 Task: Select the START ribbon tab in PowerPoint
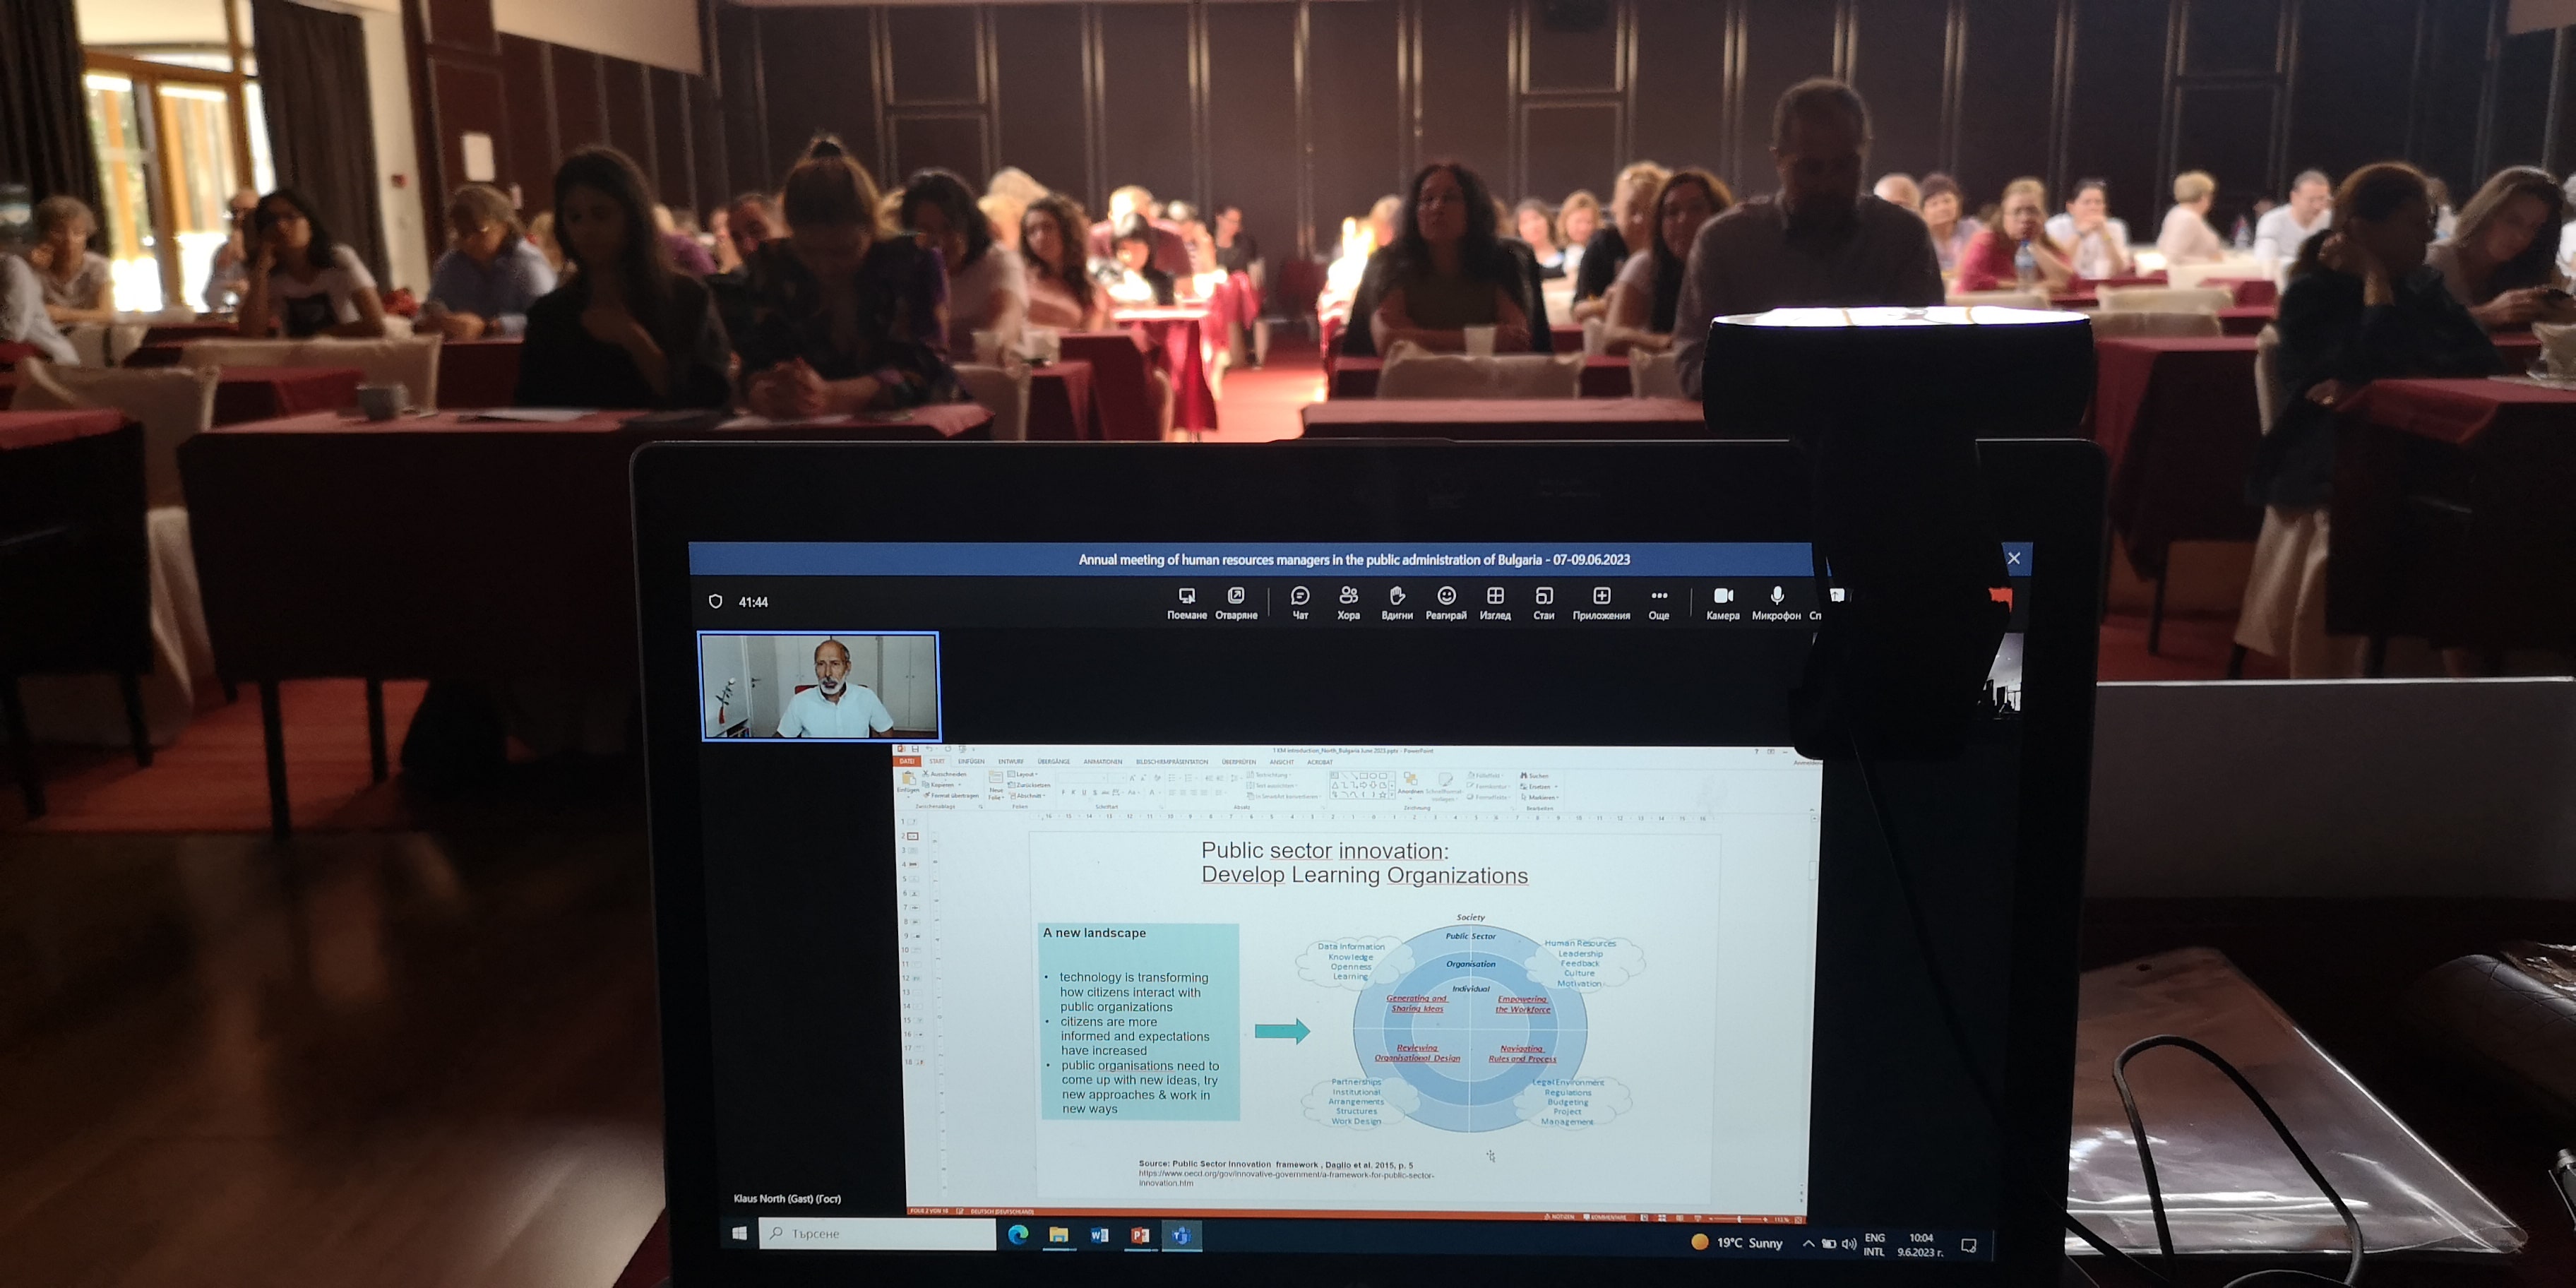[x=937, y=761]
